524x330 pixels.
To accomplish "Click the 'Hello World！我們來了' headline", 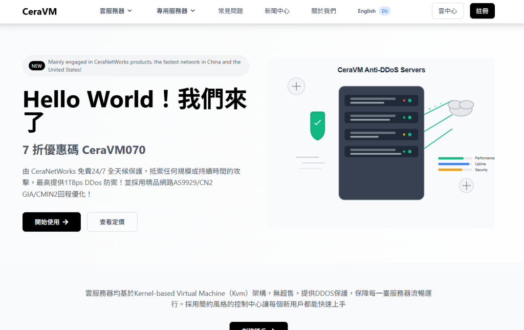I will point(135,111).
